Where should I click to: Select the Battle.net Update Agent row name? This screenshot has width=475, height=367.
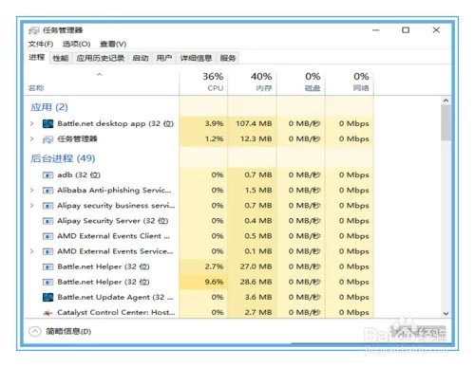click(x=115, y=297)
